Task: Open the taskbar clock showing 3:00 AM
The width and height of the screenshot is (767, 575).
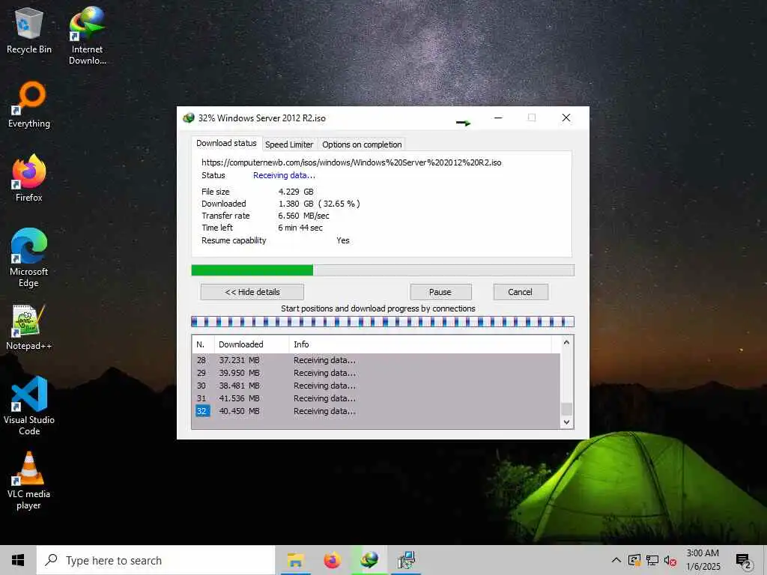Action: 703,560
